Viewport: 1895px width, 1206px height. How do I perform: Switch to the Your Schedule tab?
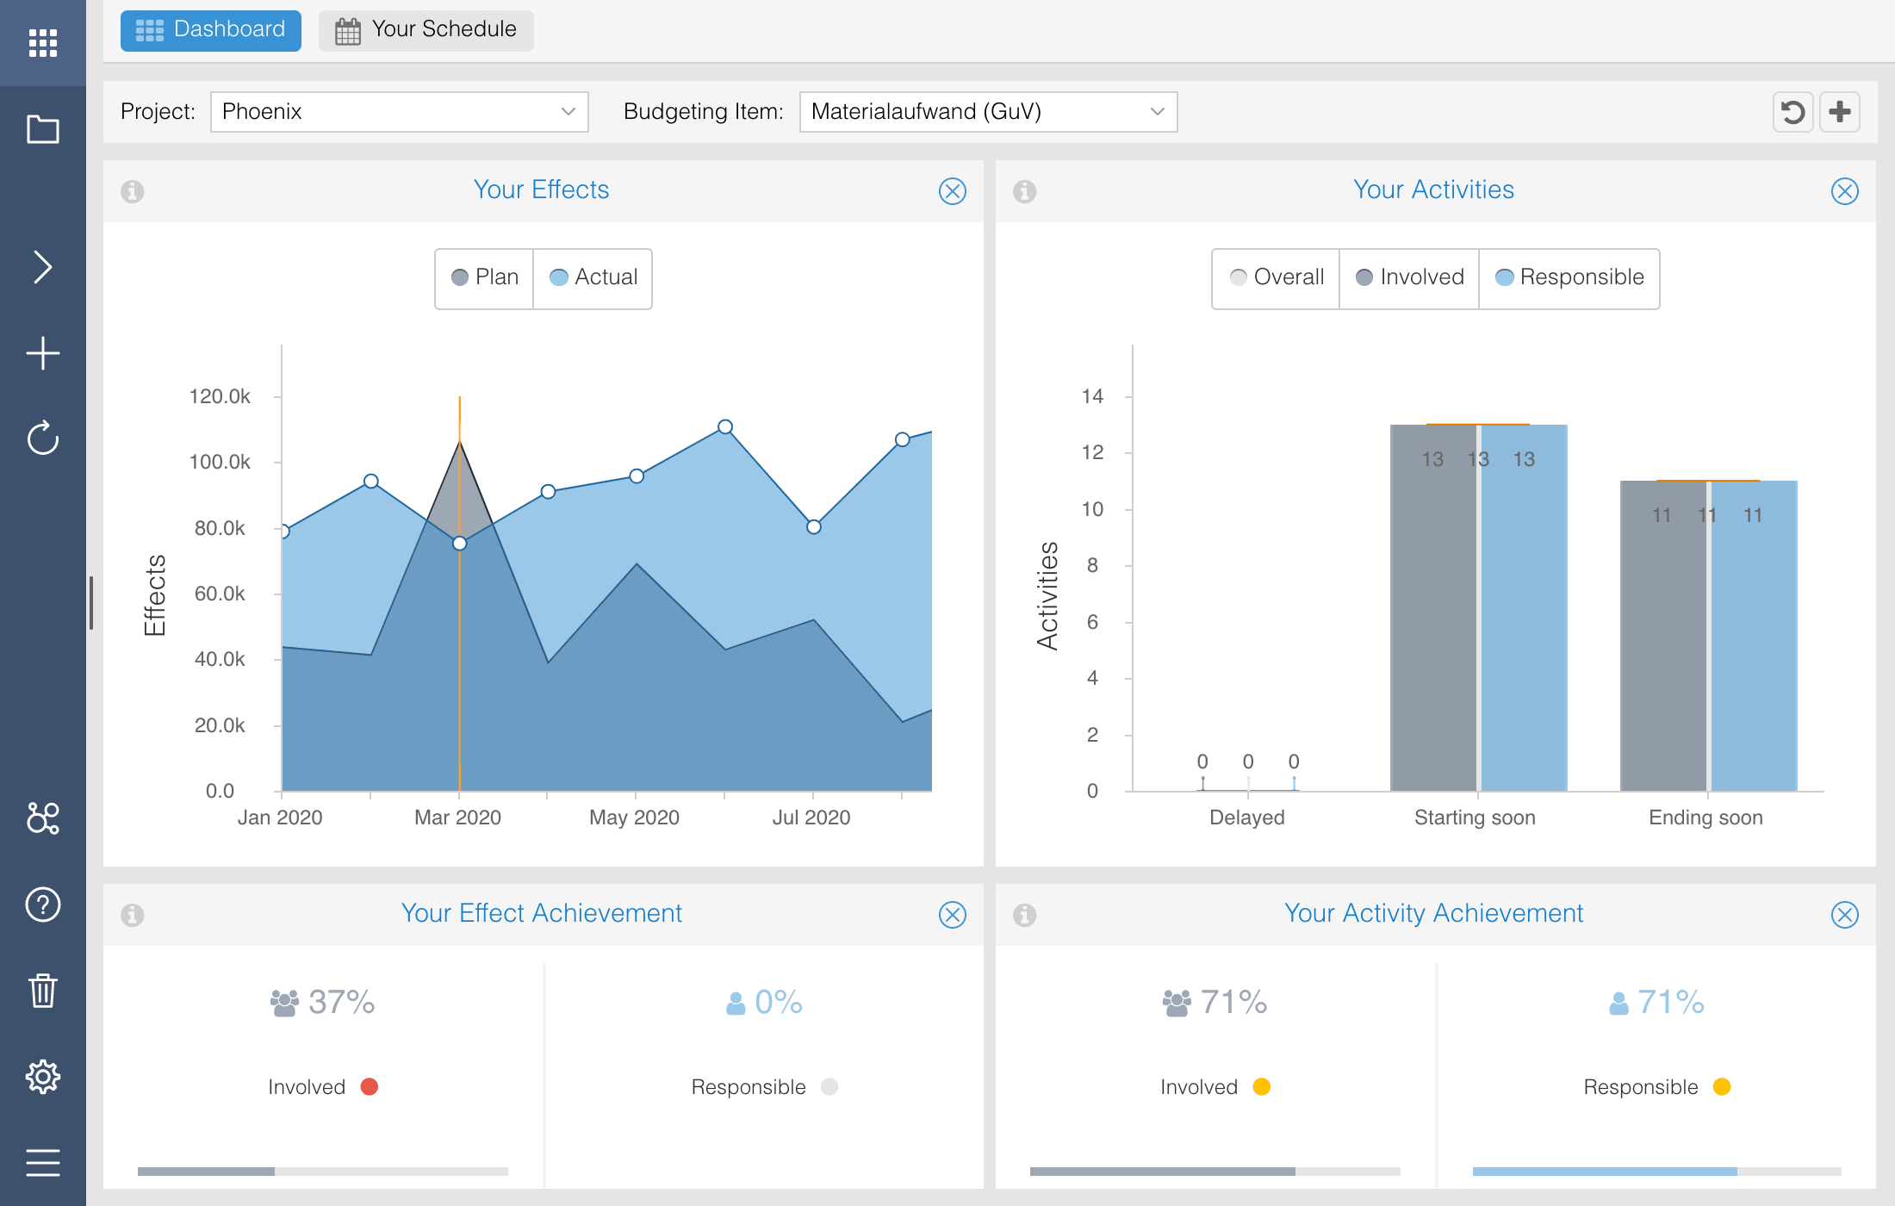click(426, 30)
